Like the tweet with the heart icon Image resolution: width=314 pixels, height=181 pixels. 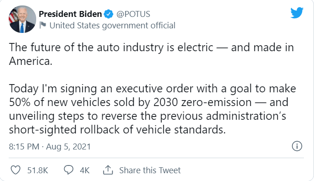(x=16, y=170)
